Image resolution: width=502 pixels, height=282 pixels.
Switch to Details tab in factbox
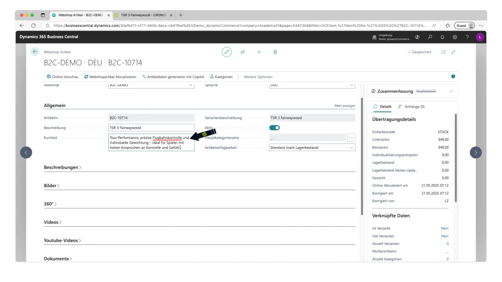(x=382, y=107)
